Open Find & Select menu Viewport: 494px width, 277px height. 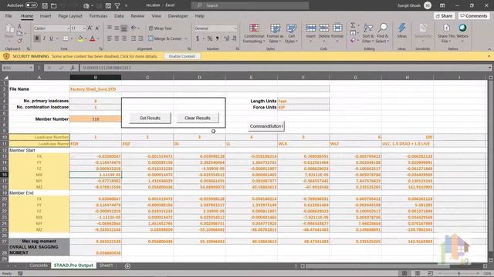pyautogui.click(x=382, y=33)
